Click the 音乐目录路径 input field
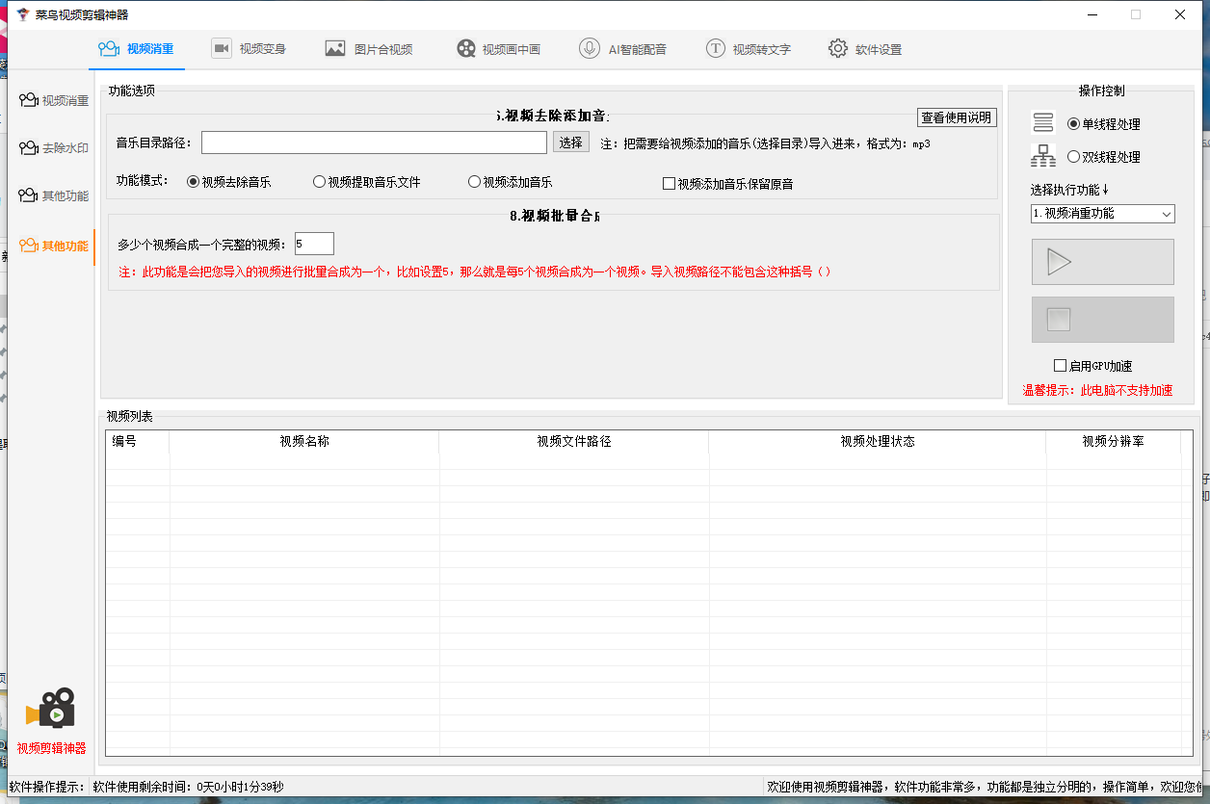Image resolution: width=1210 pixels, height=804 pixels. (374, 143)
